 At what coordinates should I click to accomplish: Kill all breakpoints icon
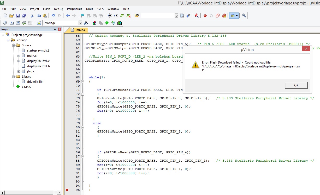[224, 16]
